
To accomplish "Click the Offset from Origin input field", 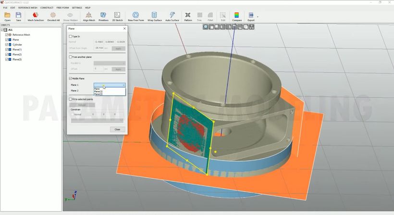I will tap(99, 48).
